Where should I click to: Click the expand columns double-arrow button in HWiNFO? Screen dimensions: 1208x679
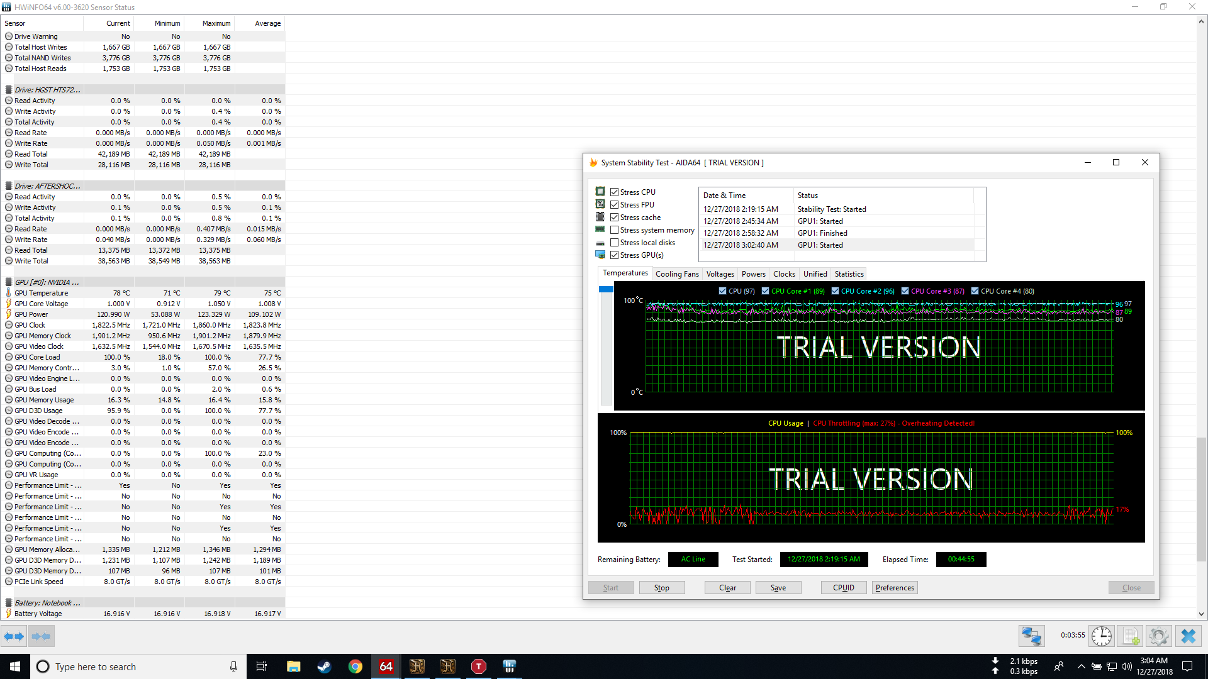point(14,636)
